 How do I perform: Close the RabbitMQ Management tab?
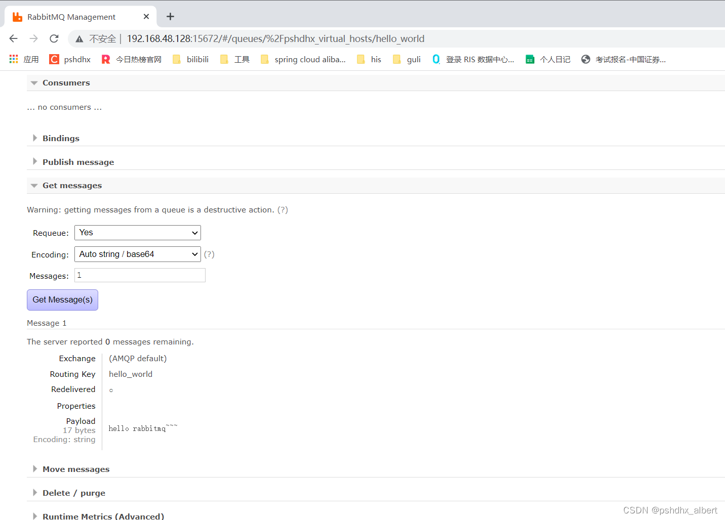tap(146, 17)
